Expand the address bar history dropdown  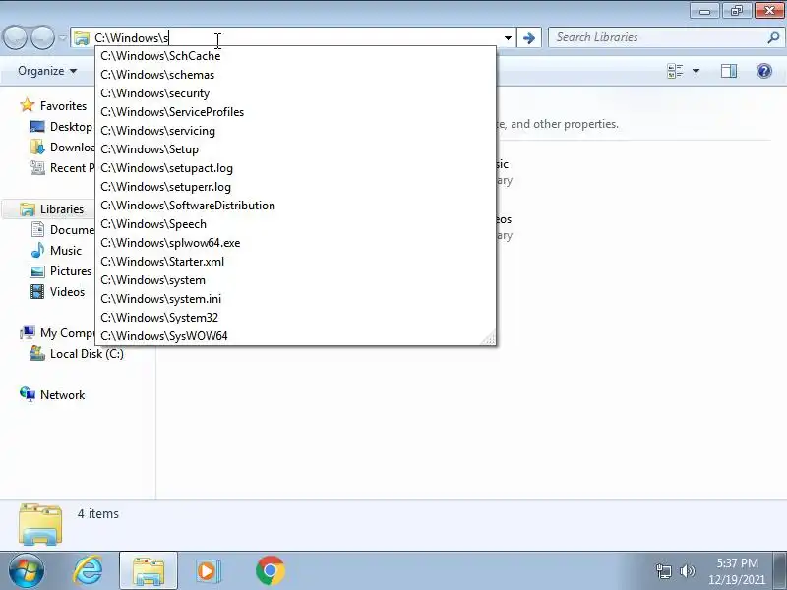coord(508,38)
